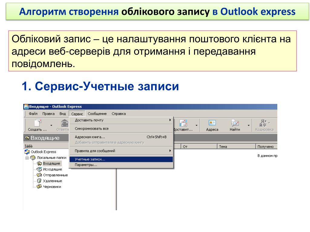Select the Входящие folder label in tree
Viewport: 310px width, 232px height.
coord(51,163)
